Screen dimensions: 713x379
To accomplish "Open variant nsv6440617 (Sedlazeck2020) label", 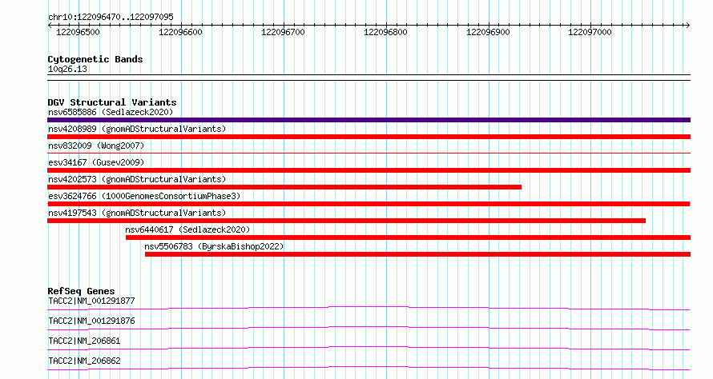I will pyautogui.click(x=187, y=229).
